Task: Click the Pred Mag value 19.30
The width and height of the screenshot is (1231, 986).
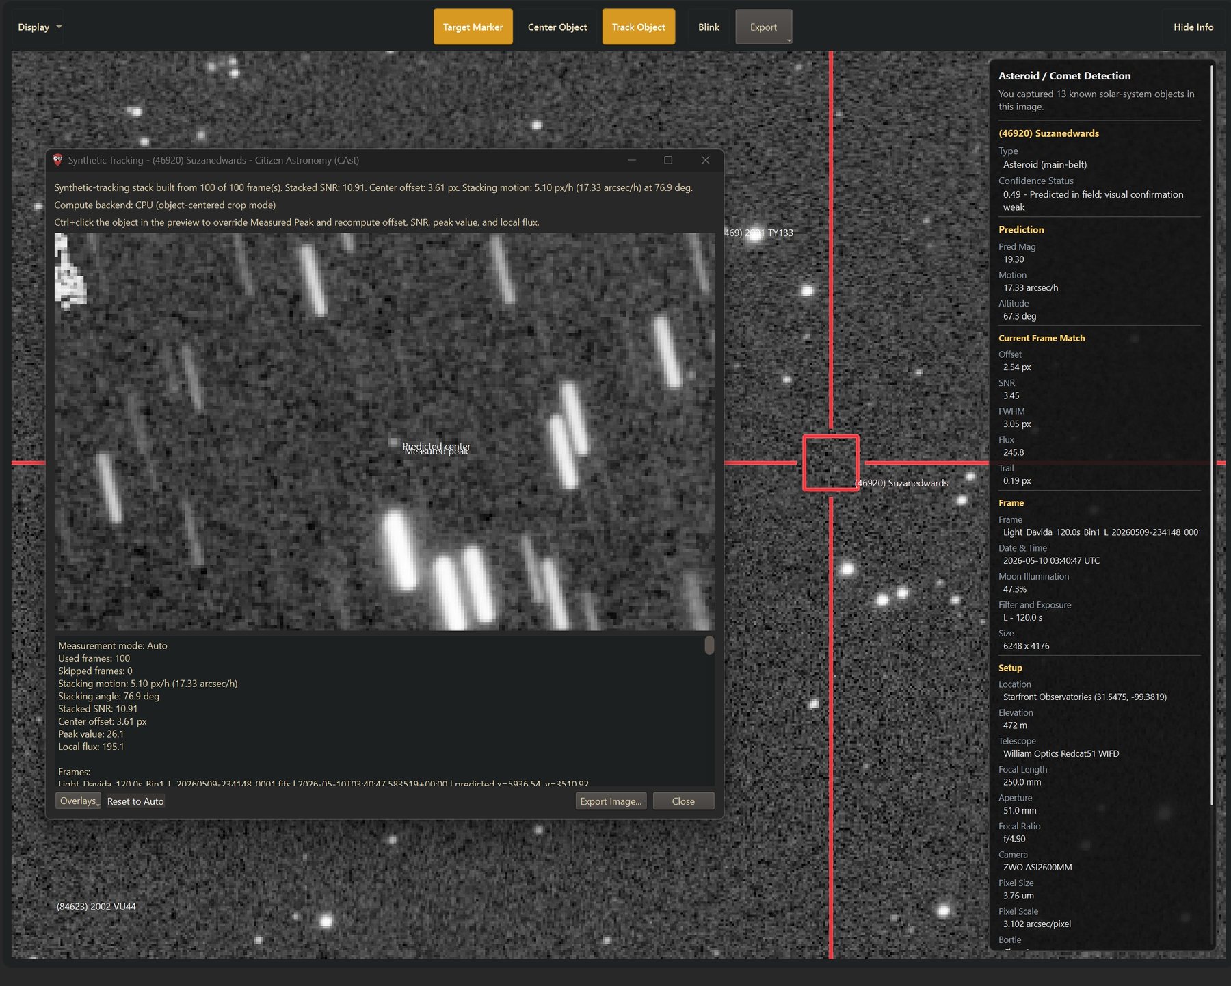Action: pos(1014,259)
